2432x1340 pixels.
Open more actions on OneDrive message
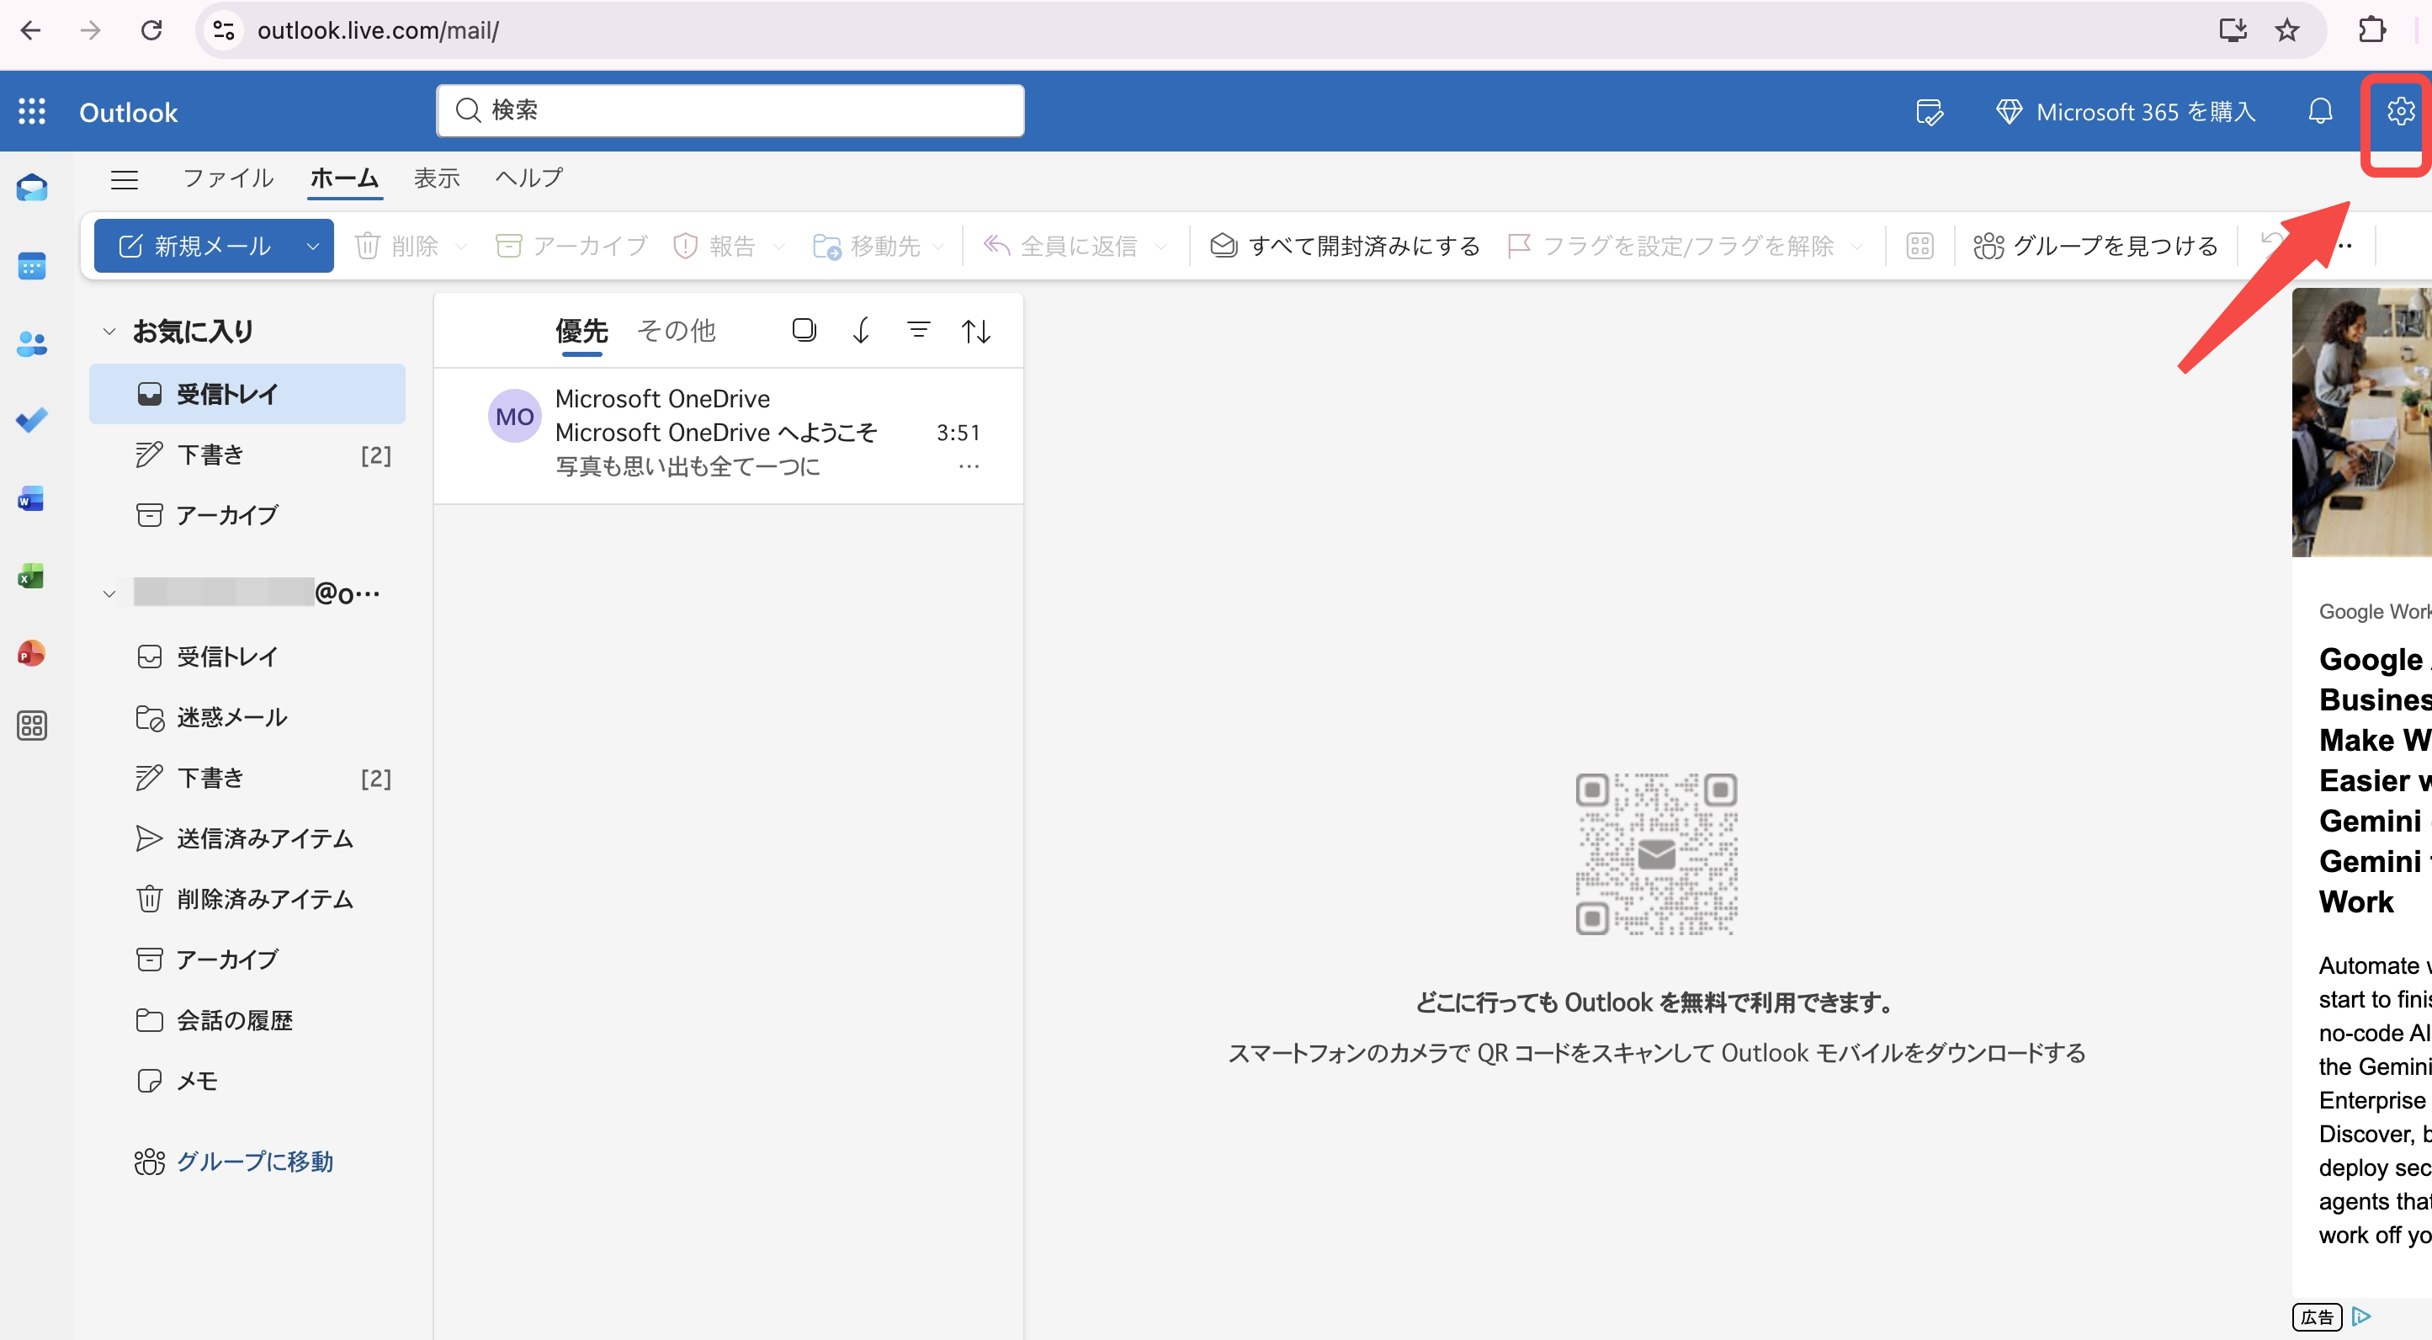(969, 466)
